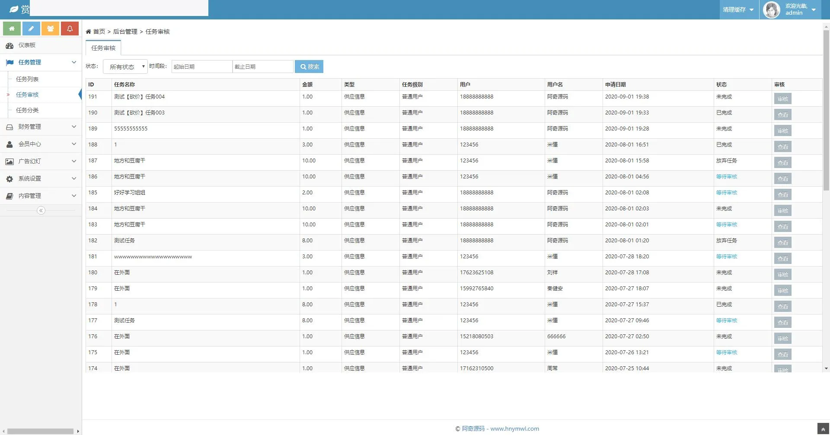
Task: Open 后台管理 breadcrumb link
Action: (125, 32)
